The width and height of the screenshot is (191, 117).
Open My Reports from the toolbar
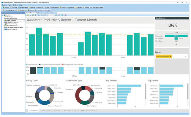(70, 7)
